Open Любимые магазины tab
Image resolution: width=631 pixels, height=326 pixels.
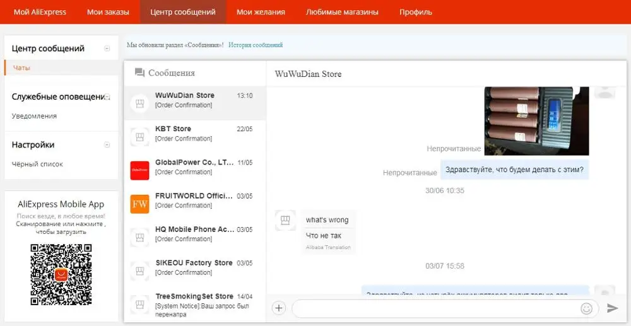(341, 12)
